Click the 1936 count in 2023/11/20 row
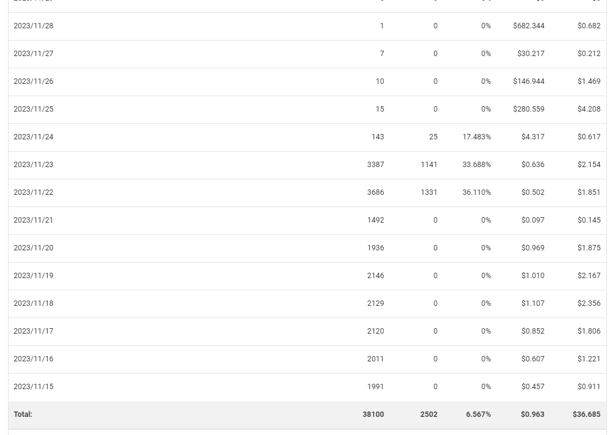The height and width of the screenshot is (435, 611). 375,248
